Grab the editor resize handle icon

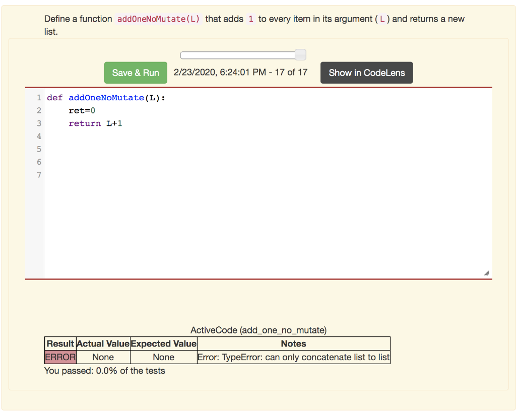coord(487,273)
